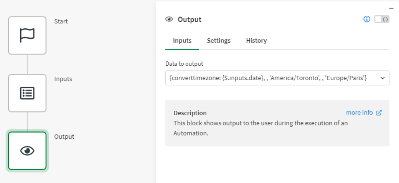The height and width of the screenshot is (183, 399).
Task: Click the eye icon beside the Output title
Action: (x=169, y=19)
